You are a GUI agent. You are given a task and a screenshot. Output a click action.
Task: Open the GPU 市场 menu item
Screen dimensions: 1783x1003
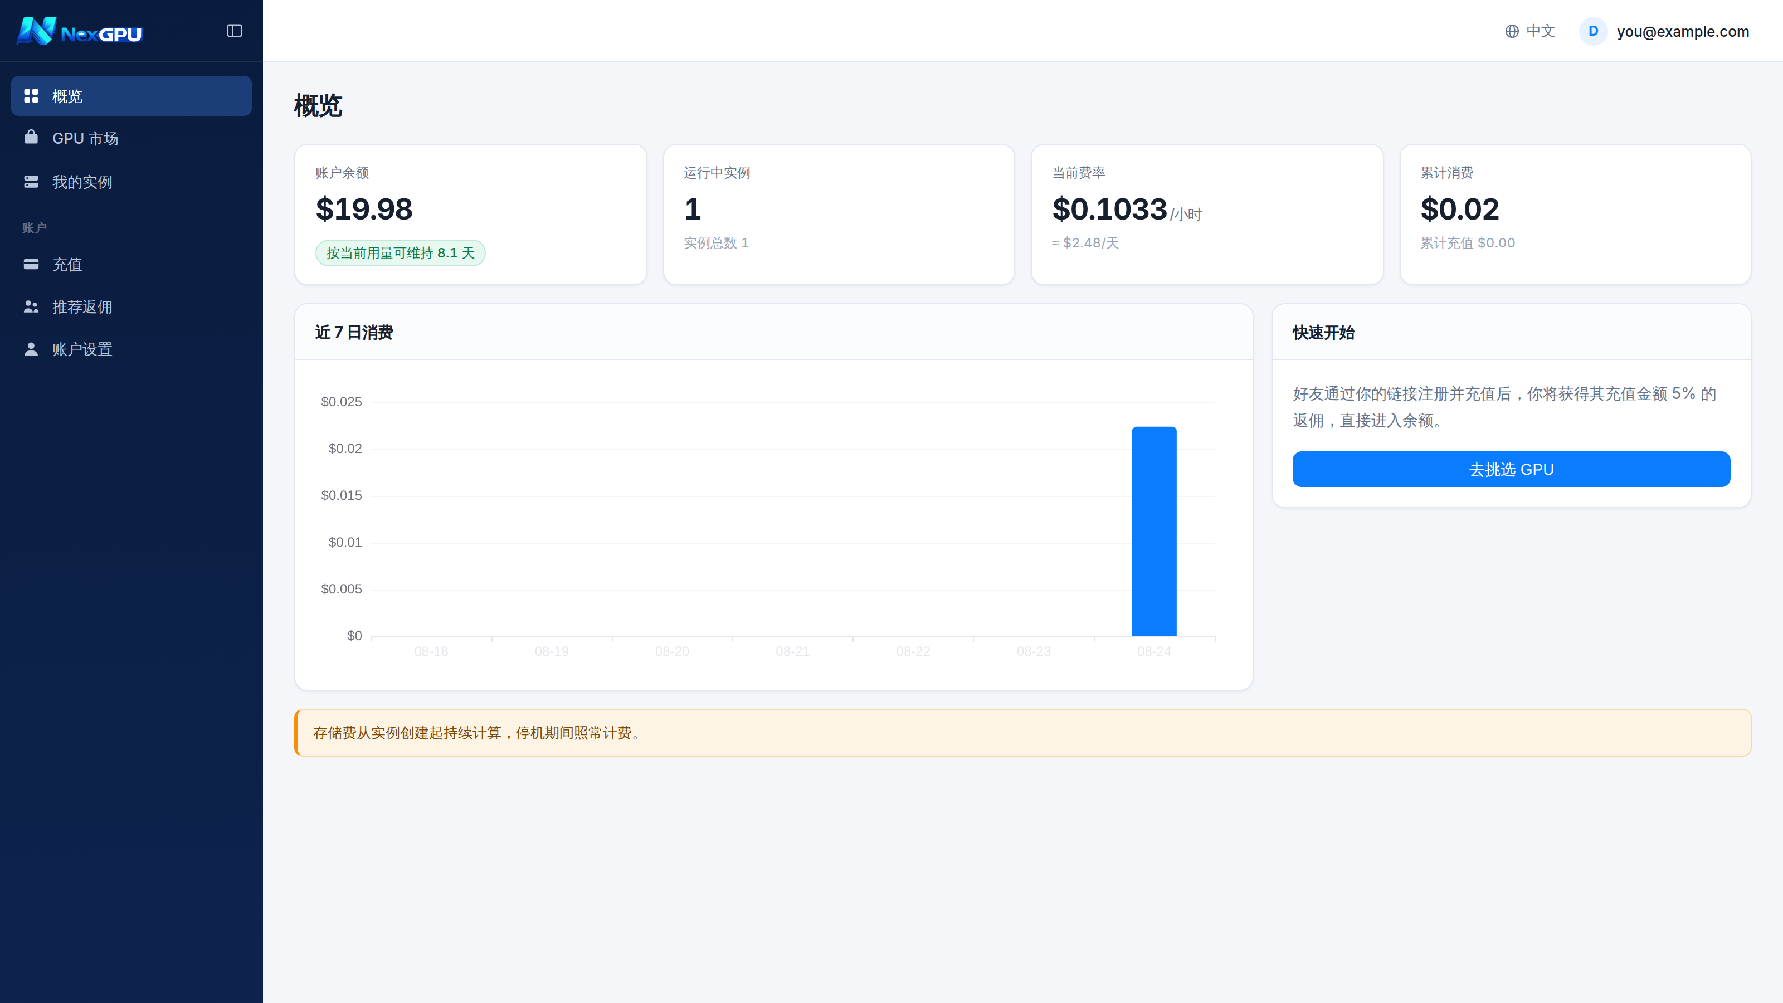coord(131,138)
